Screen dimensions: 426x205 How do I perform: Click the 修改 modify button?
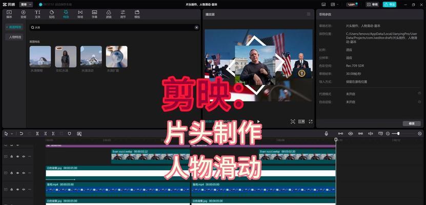412,124
